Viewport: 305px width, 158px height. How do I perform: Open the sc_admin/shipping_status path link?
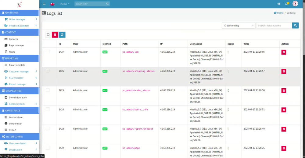pos(138,71)
